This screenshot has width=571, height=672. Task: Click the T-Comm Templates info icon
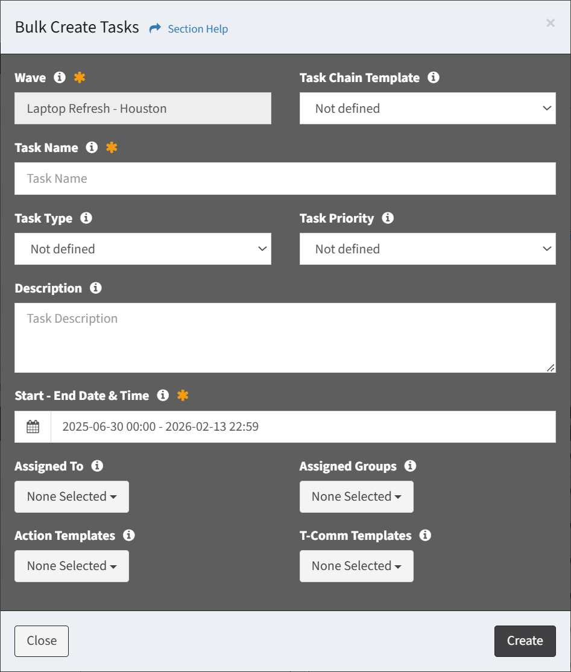(x=425, y=535)
